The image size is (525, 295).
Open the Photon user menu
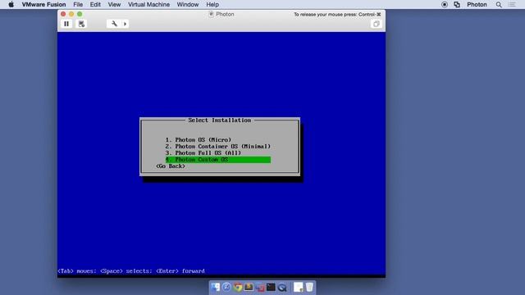pyautogui.click(x=477, y=4)
